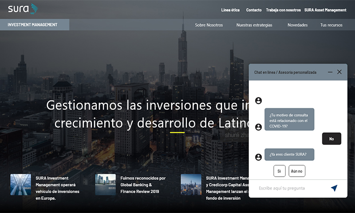The height and width of the screenshot is (213, 355).
Task: Open Tus recursos menu
Action: tap(331, 25)
